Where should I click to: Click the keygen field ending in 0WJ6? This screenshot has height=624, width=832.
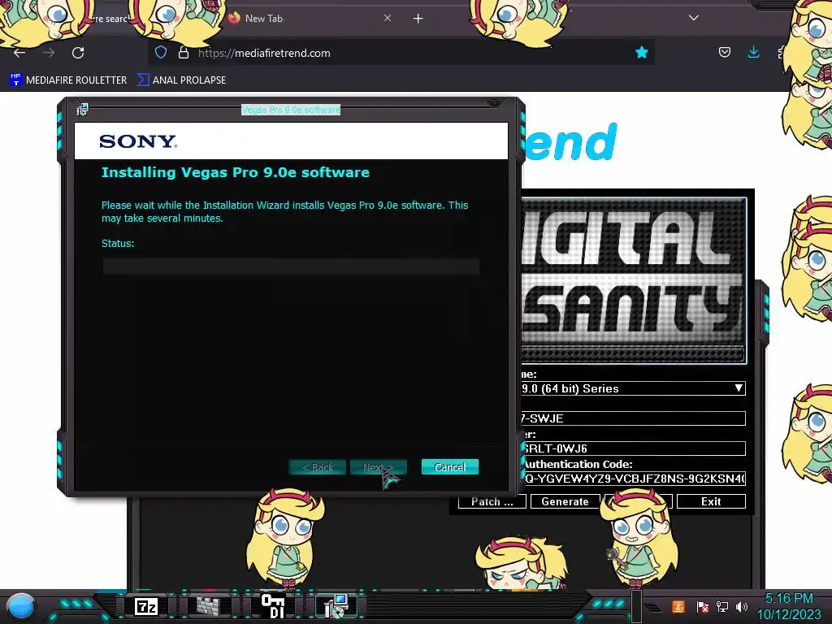(x=633, y=448)
